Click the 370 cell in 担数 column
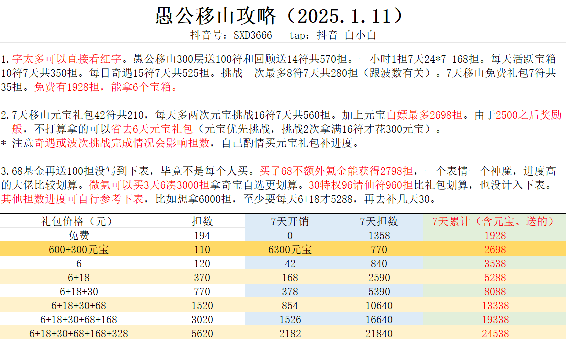 click(202, 277)
